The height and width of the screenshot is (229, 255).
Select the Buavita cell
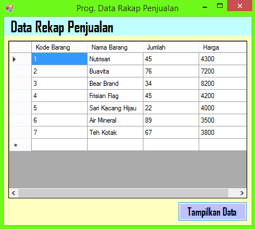click(115, 71)
